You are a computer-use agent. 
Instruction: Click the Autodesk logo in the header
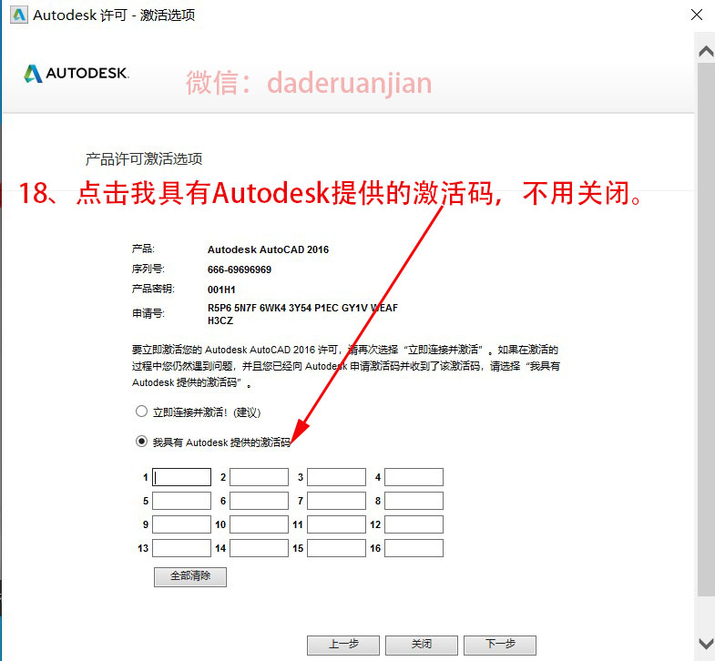[77, 74]
